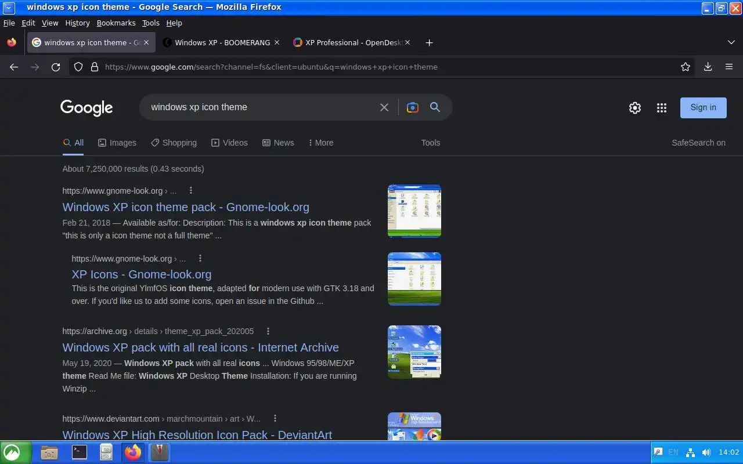The width and height of the screenshot is (743, 464).
Task: Click the EN keyboard layout indicator
Action: (x=673, y=452)
